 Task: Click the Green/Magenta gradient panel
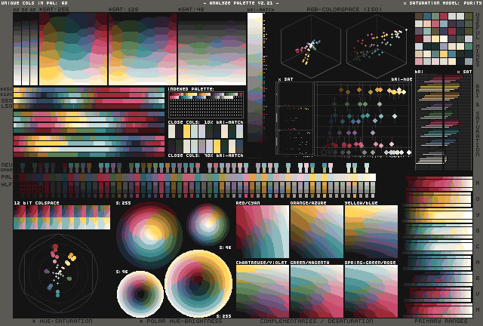(x=316, y=291)
